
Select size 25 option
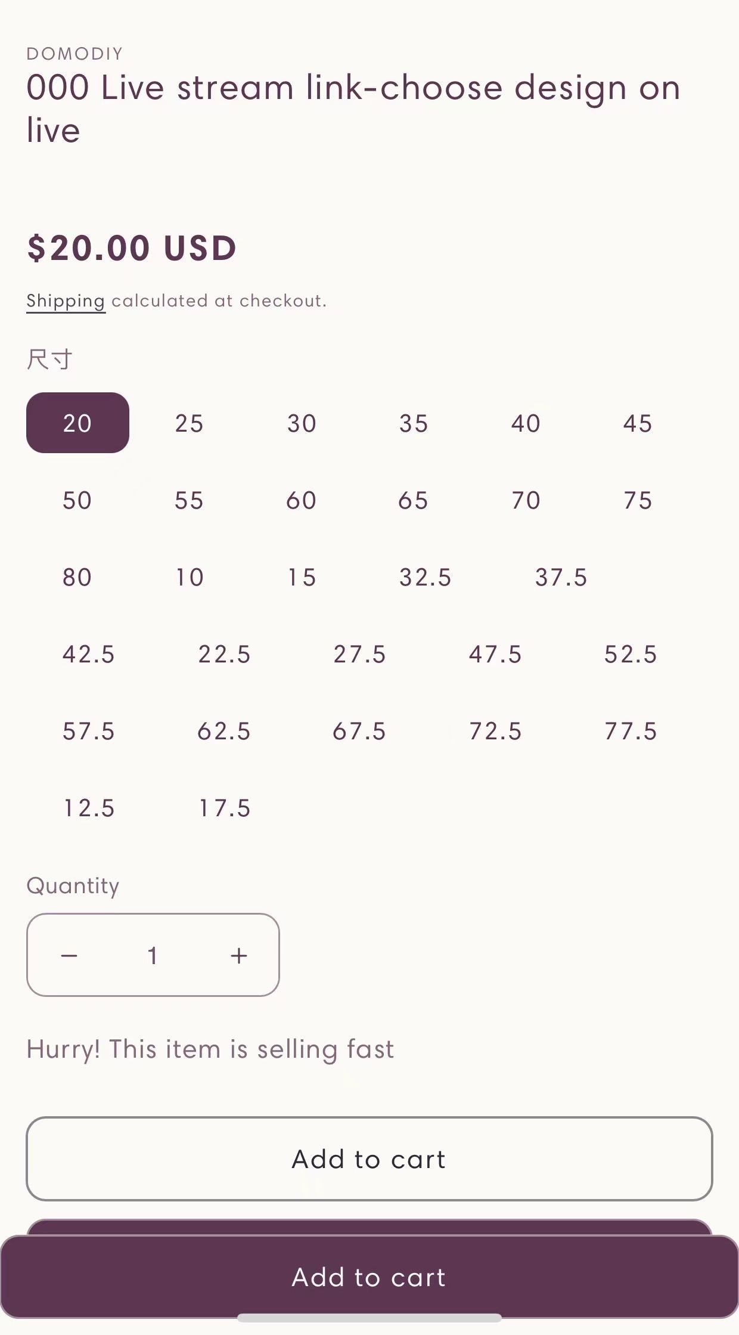click(x=190, y=423)
